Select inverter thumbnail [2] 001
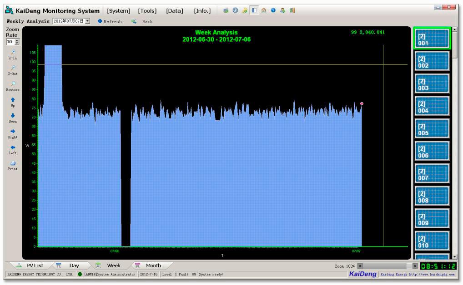The width and height of the screenshot is (463, 285). pyautogui.click(x=432, y=38)
